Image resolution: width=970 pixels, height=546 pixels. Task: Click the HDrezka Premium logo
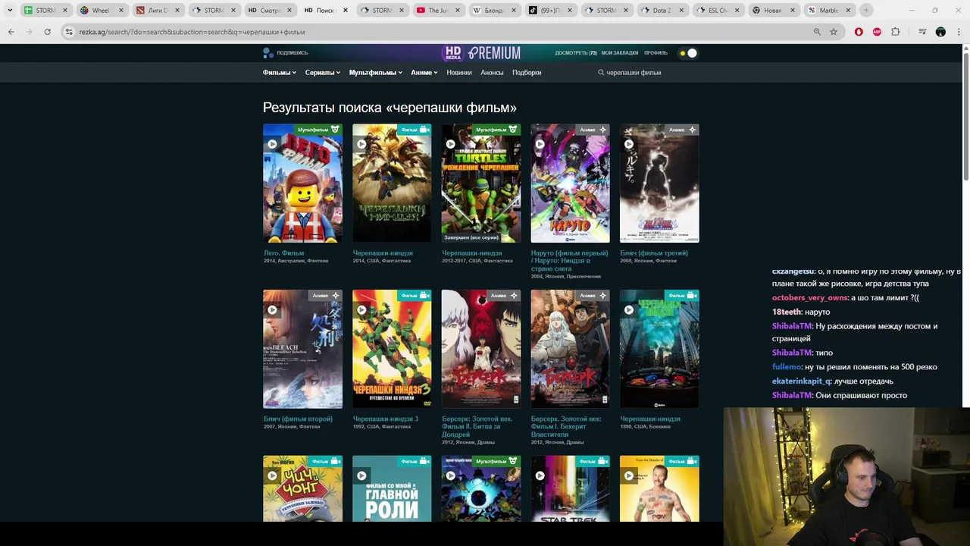tap(481, 53)
